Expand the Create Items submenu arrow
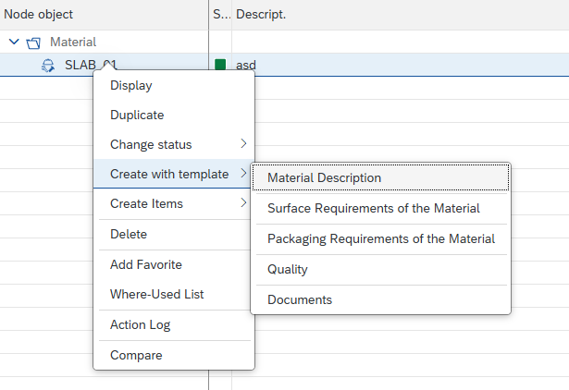The height and width of the screenshot is (390, 569). pyautogui.click(x=243, y=203)
